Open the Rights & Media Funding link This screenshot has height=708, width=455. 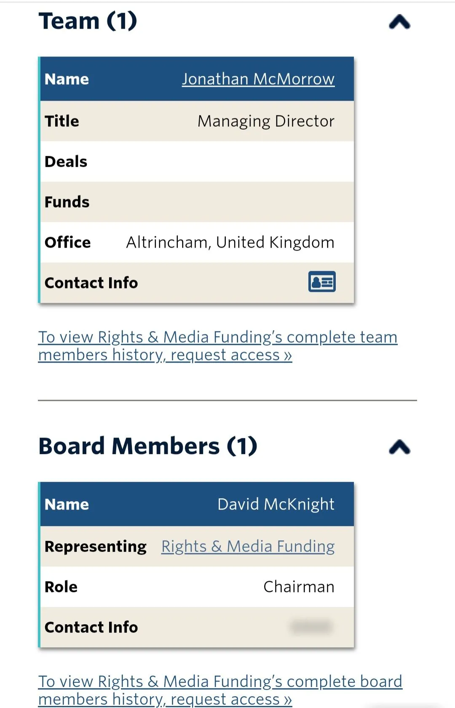[x=248, y=546]
